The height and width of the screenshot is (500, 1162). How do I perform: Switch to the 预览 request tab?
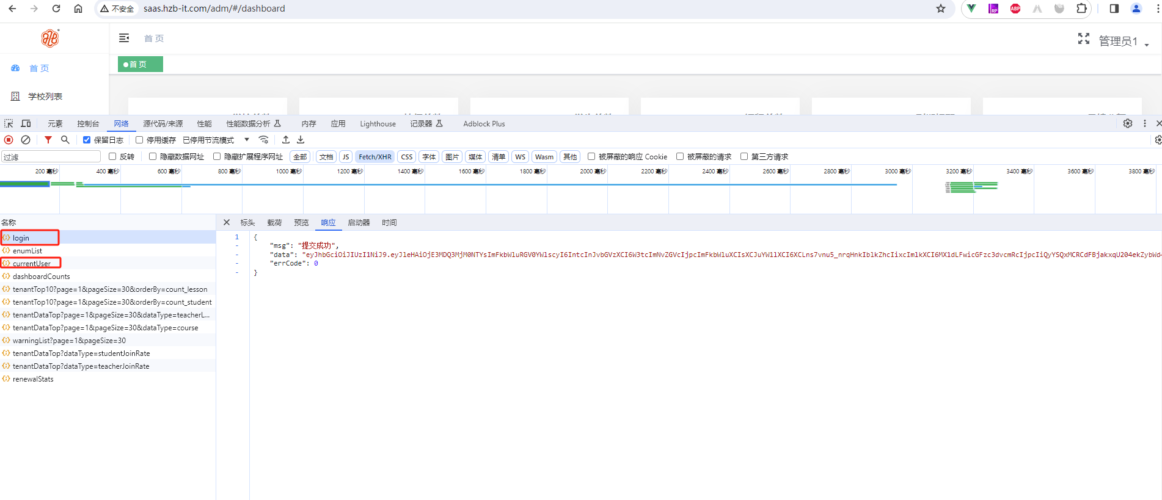301,222
